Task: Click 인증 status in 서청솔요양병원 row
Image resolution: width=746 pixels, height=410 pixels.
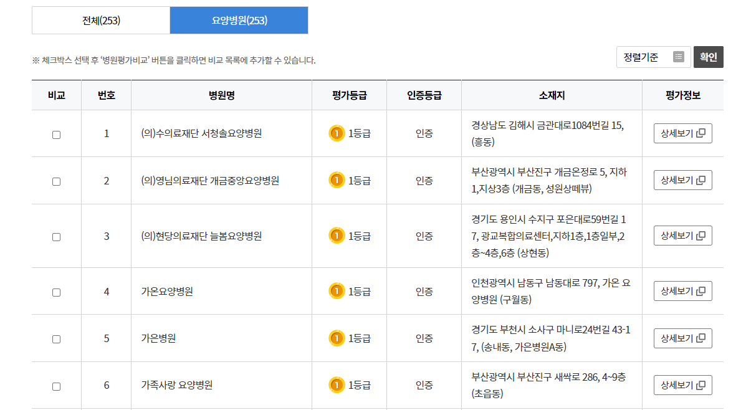Action: [424, 133]
